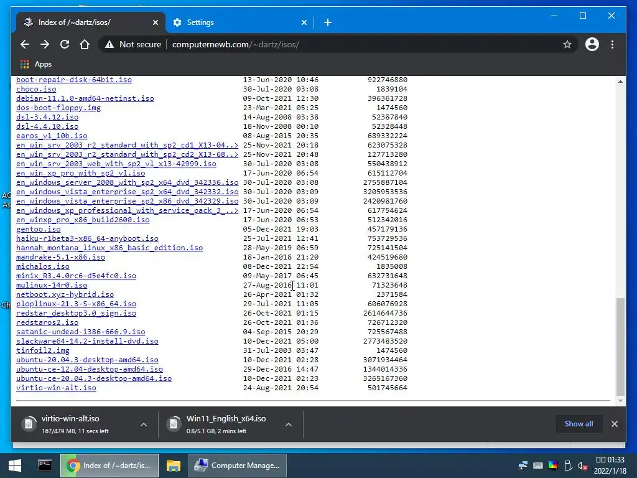Open the touch keyboard tray icon

click(538, 466)
